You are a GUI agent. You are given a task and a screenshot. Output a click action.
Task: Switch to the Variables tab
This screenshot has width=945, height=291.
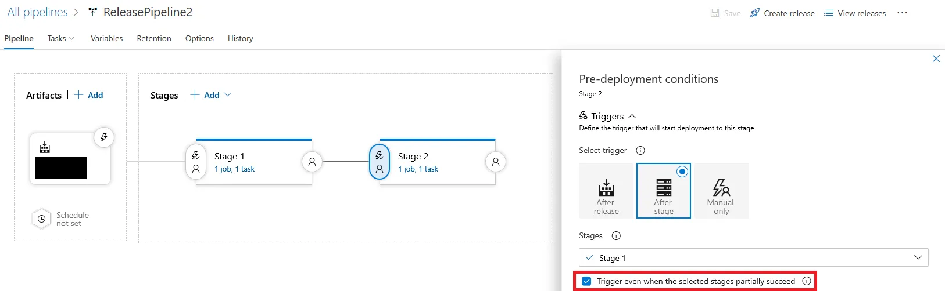click(x=106, y=39)
